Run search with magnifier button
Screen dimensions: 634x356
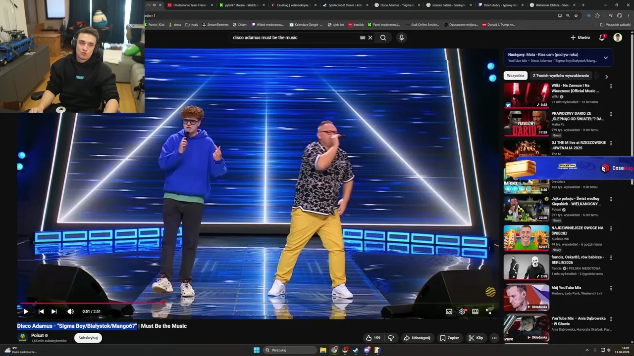tap(383, 38)
